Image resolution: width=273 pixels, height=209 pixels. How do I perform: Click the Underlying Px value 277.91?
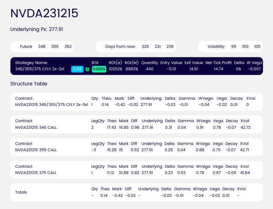[56, 29]
